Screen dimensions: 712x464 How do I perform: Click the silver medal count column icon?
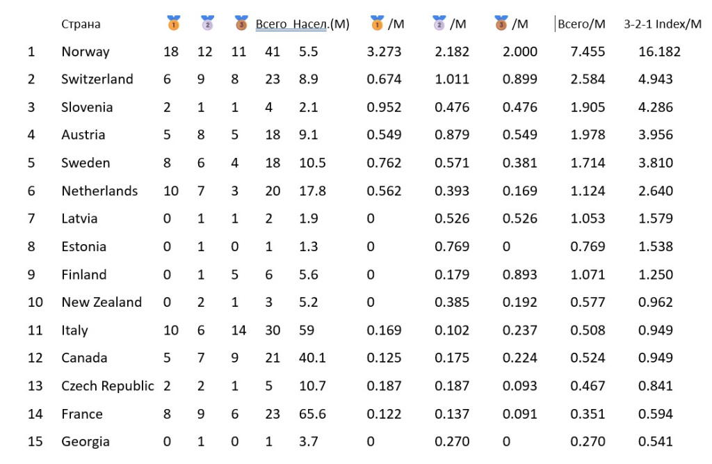pos(207,23)
